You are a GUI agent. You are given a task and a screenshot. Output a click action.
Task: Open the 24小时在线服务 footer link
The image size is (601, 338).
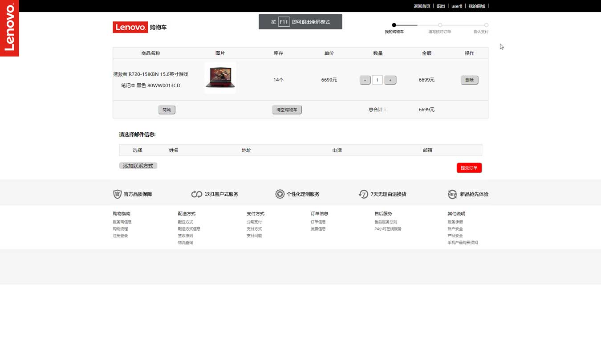[x=388, y=229]
